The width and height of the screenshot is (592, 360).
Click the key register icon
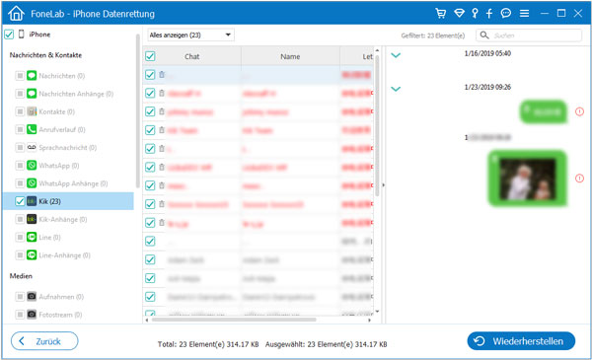(475, 13)
